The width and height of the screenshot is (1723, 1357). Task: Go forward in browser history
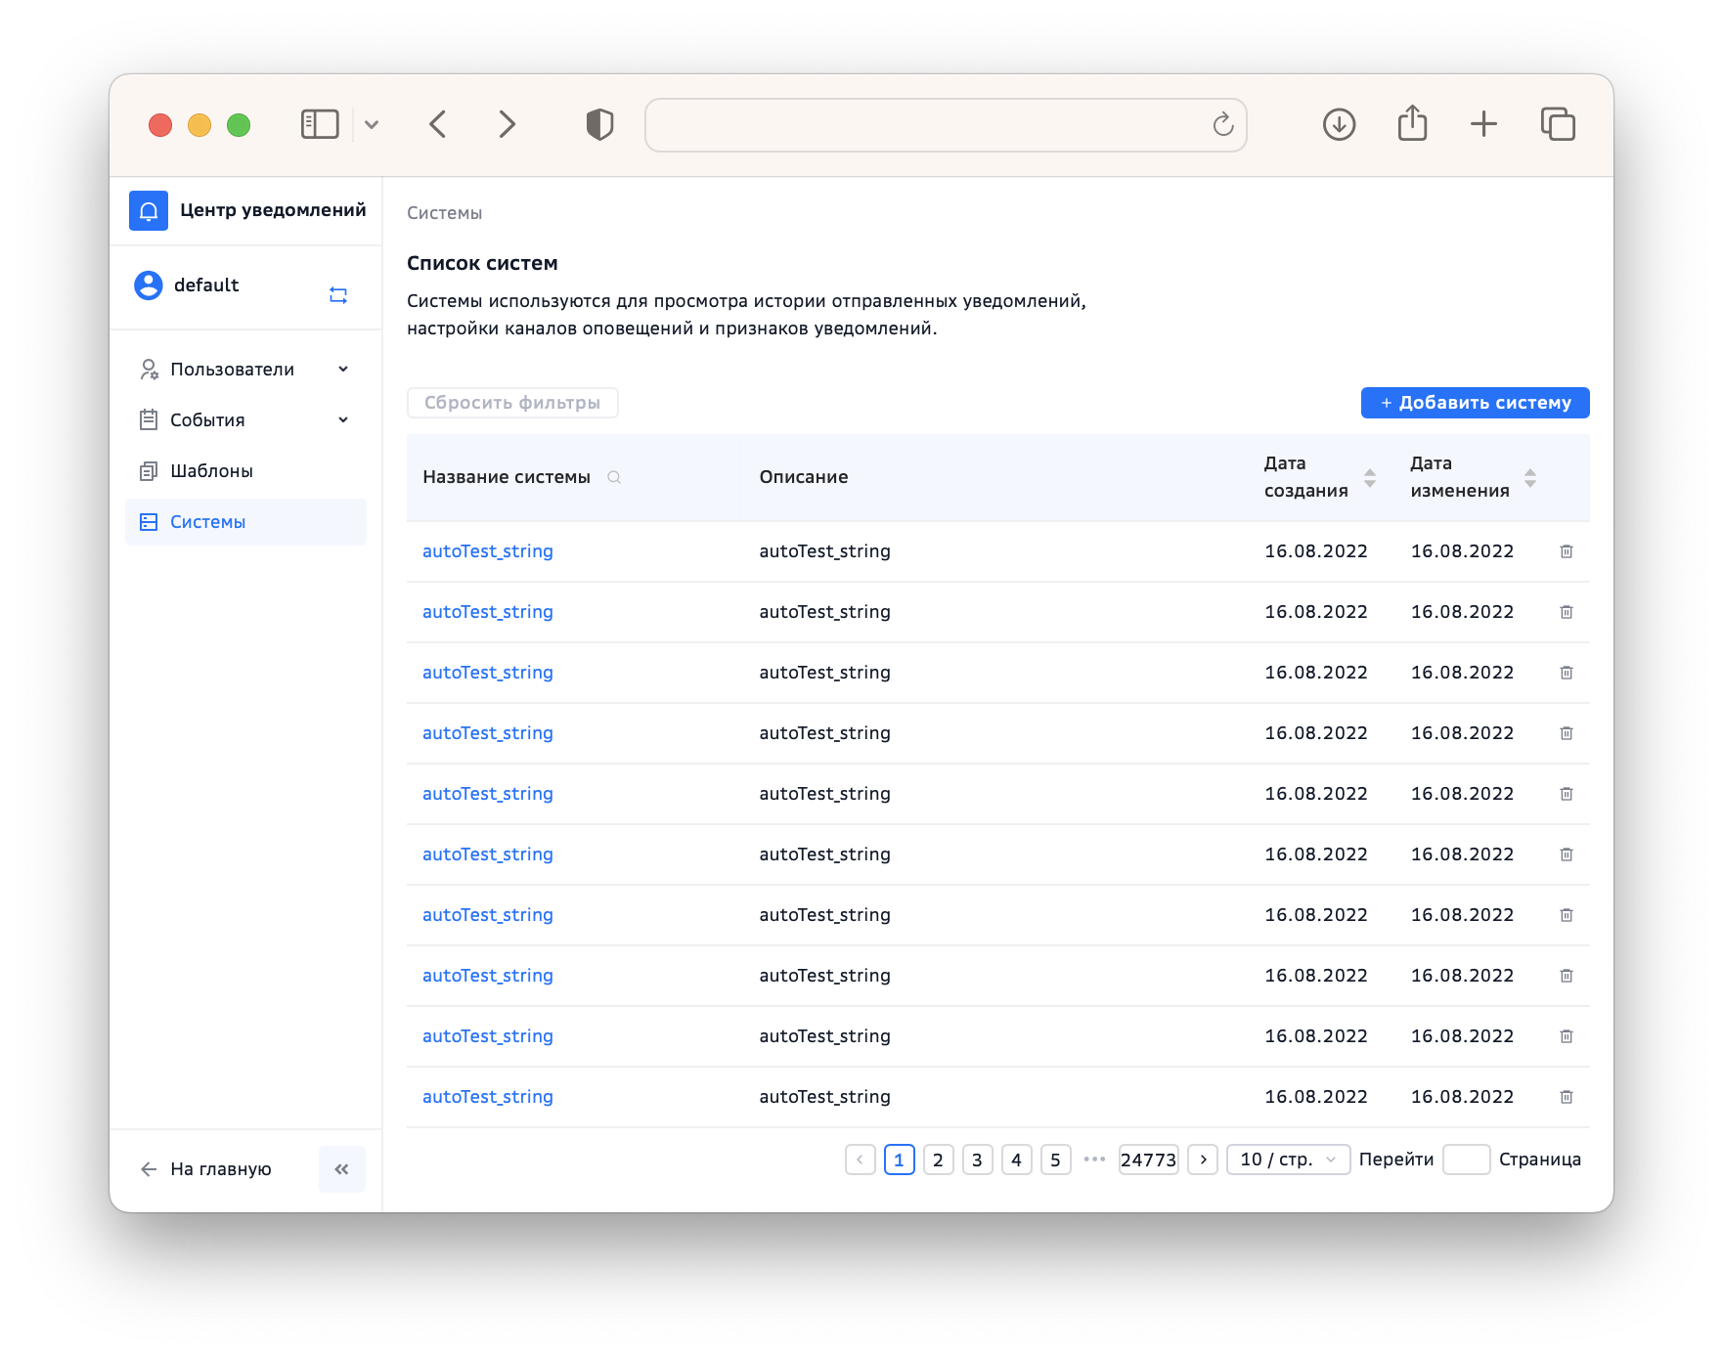507,124
